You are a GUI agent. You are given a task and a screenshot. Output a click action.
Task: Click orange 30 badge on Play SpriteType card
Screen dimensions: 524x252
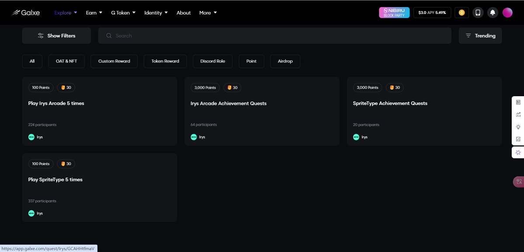point(66,164)
